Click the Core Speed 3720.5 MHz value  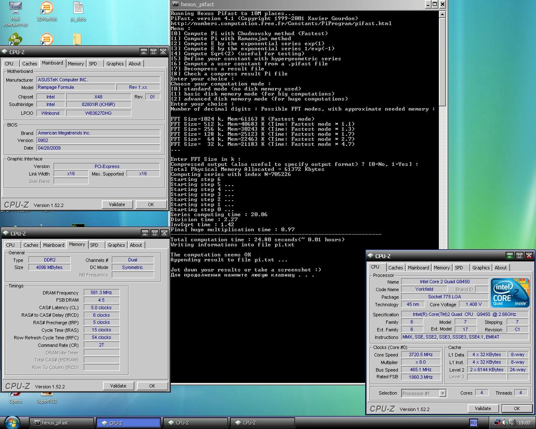[421, 354]
